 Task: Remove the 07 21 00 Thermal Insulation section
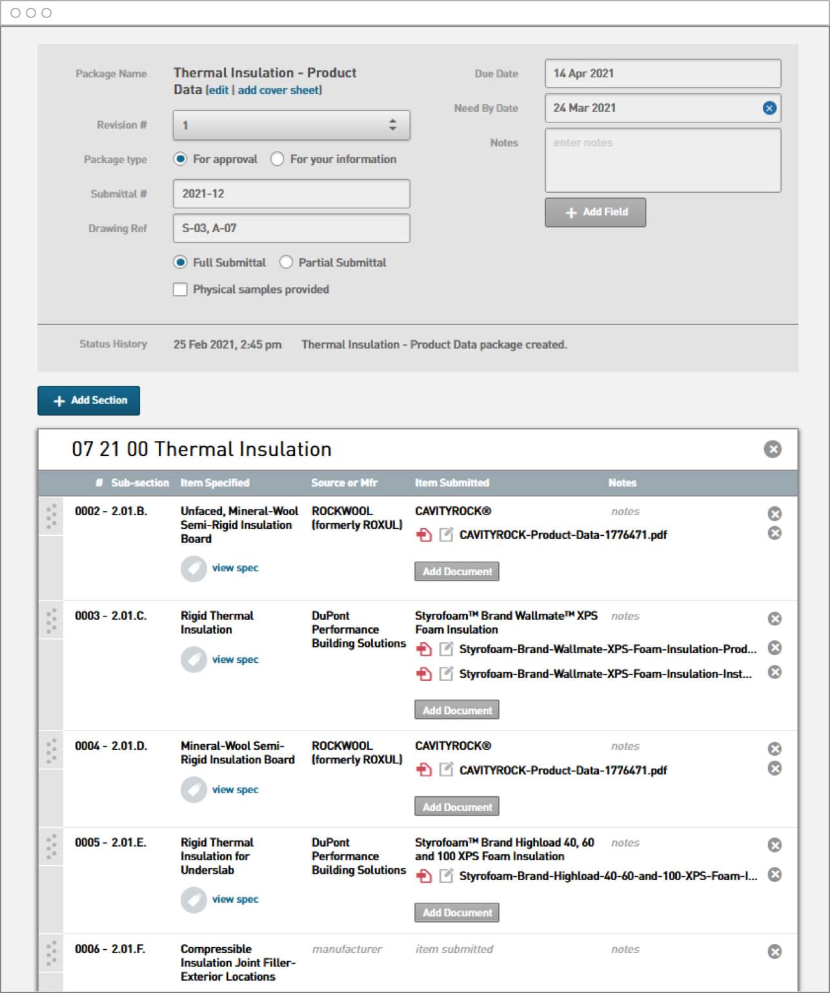coord(772,449)
